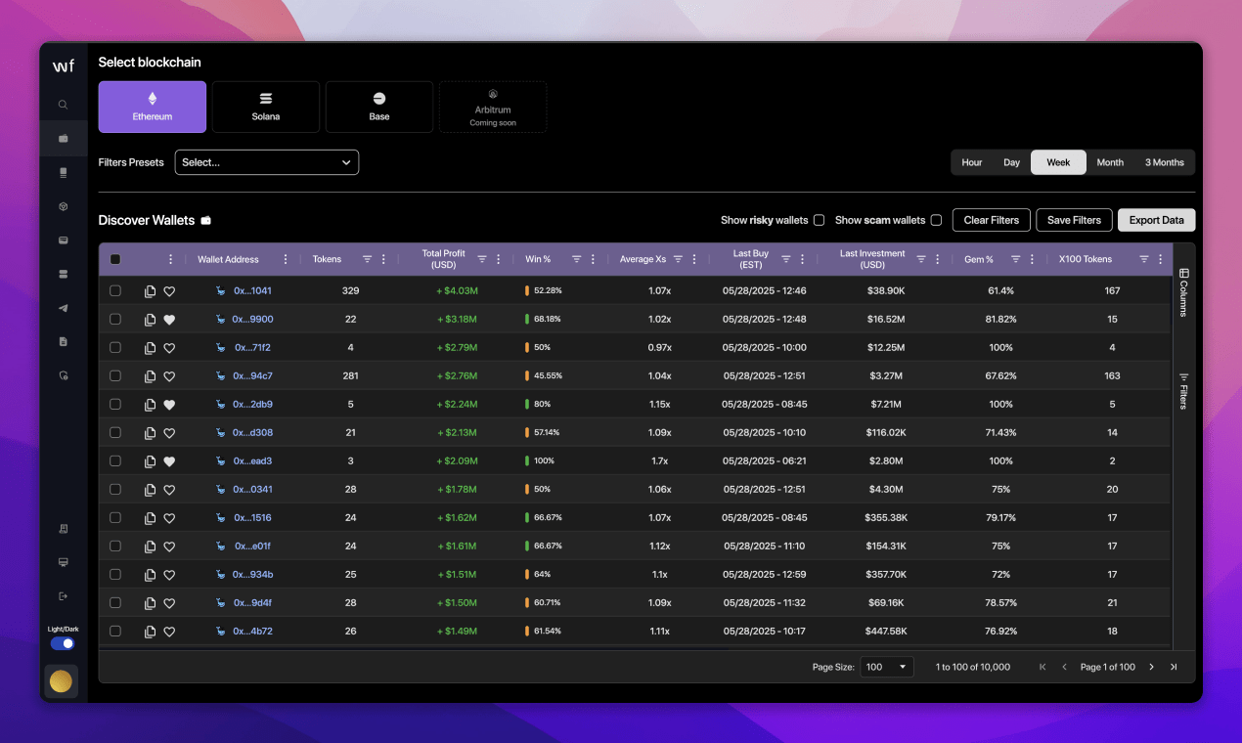Open wallet address link 0x...934b

[253, 575]
